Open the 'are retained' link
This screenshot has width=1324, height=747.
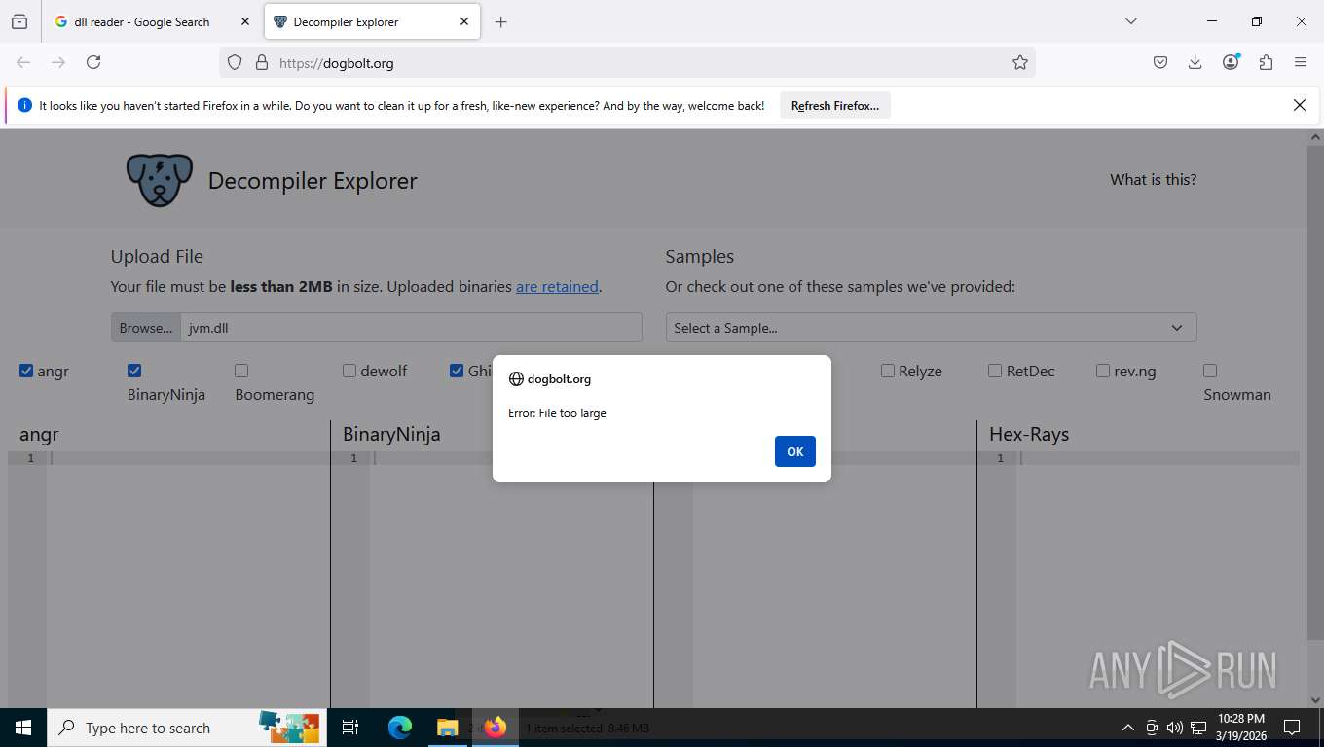(x=557, y=287)
